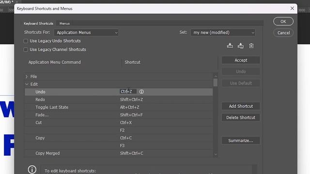Select the Keyboard Shortcuts tab
Image resolution: width=310 pixels, height=174 pixels.
coord(39,23)
